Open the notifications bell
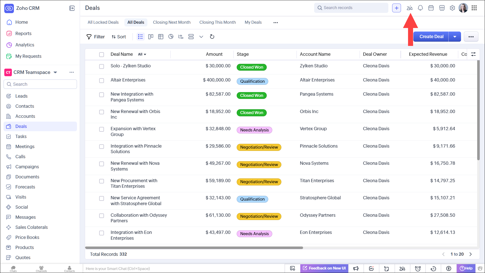This screenshot has width=485, height=273. [420, 8]
